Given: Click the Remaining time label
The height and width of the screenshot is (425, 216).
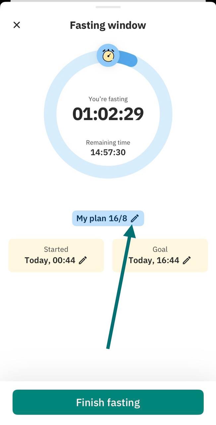Looking at the screenshot, I should click(x=108, y=142).
